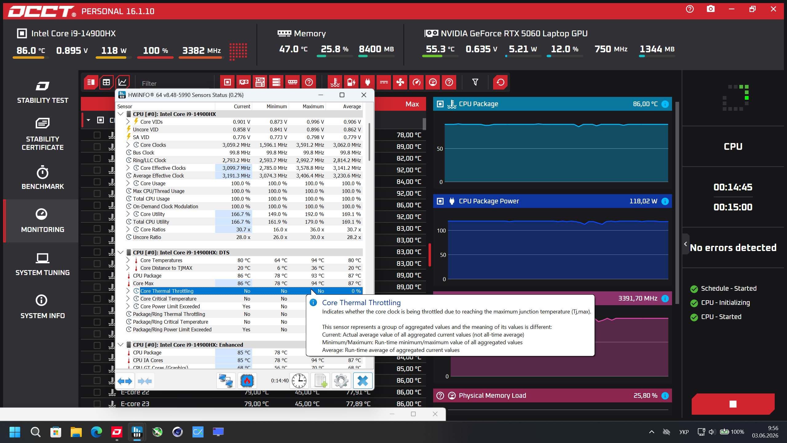Toggle the speedometer usage sensor filter
787x443 pixels.
tap(417, 82)
